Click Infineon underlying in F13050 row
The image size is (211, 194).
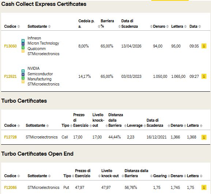[x=34, y=38]
